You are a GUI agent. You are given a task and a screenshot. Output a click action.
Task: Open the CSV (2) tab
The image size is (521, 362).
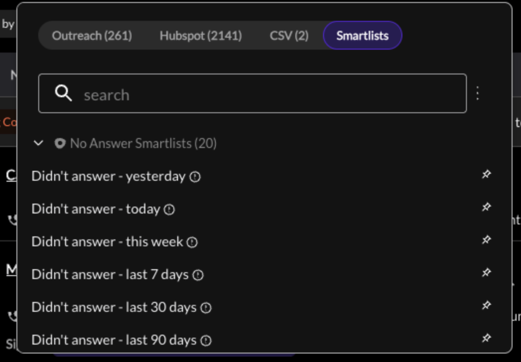coord(289,36)
